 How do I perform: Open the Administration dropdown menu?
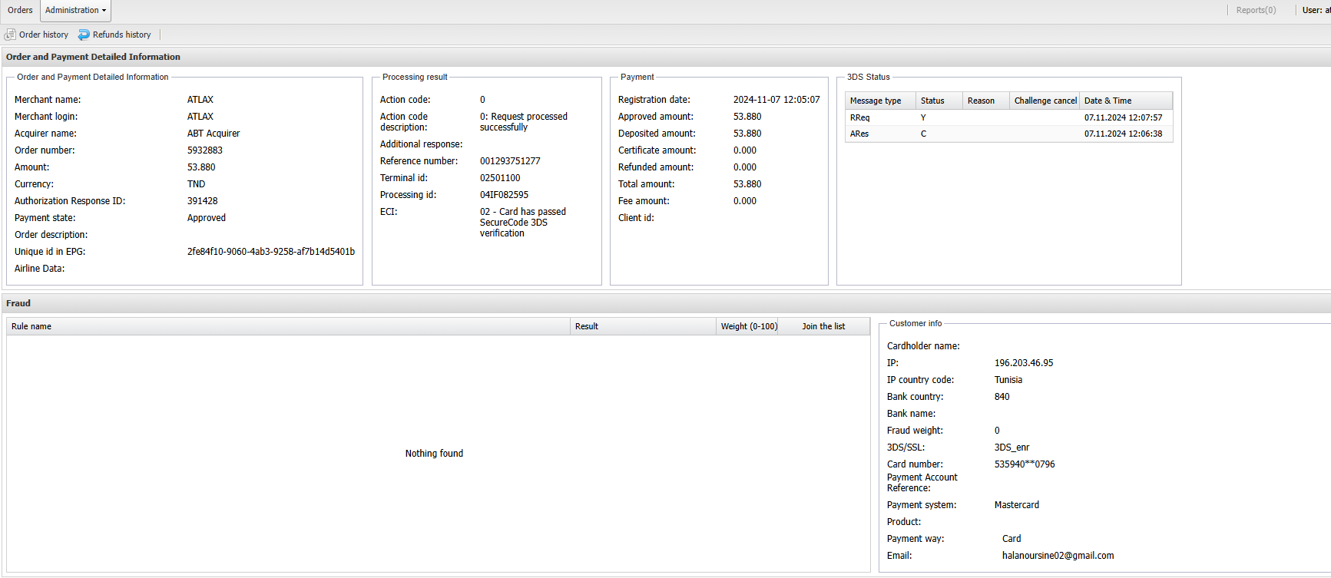pos(75,11)
